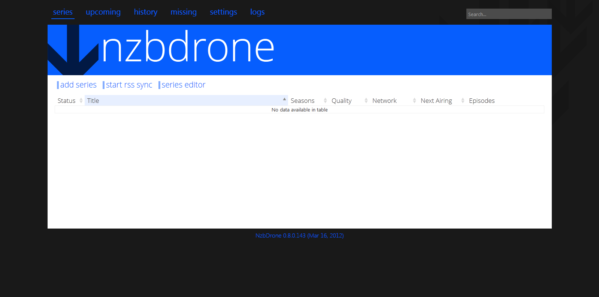Sort table by Network column
This screenshot has width=599, height=297.
click(x=394, y=101)
